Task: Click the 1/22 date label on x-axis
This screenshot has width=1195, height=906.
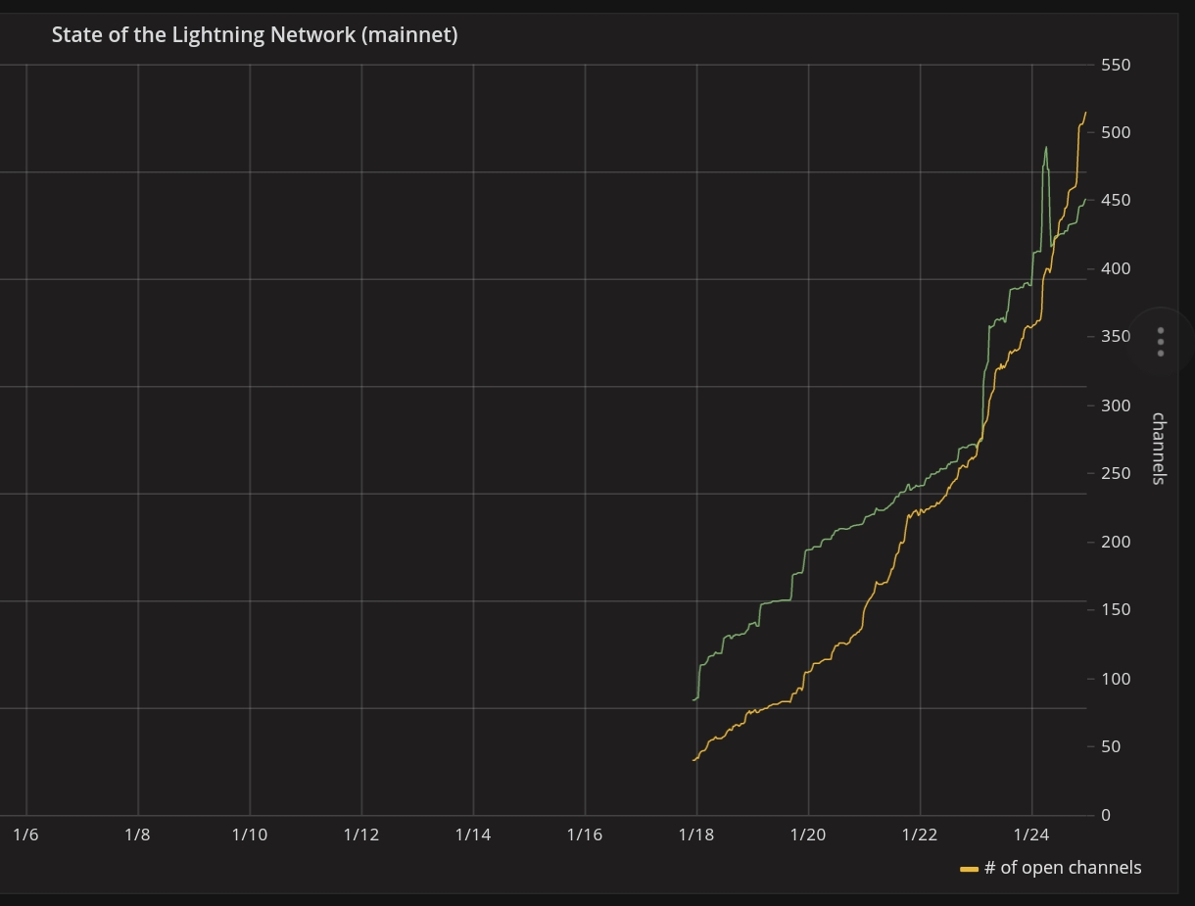Action: pos(920,834)
